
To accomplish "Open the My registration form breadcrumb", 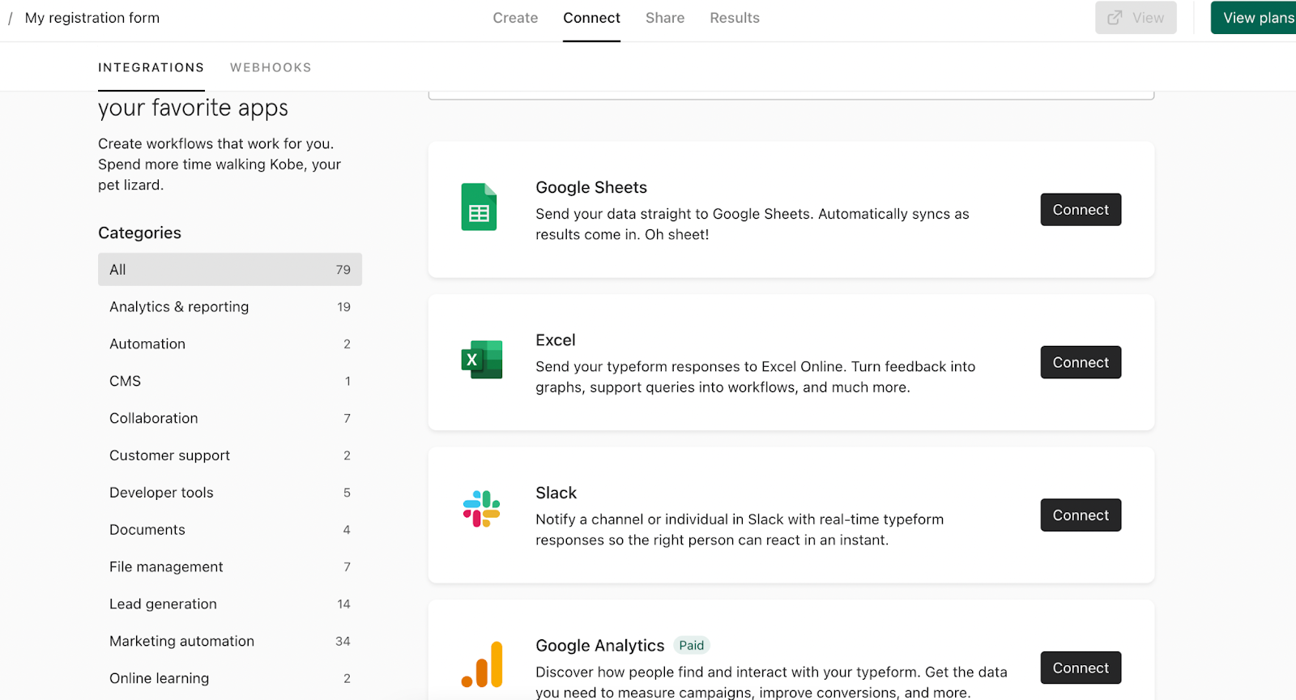I will (x=92, y=18).
